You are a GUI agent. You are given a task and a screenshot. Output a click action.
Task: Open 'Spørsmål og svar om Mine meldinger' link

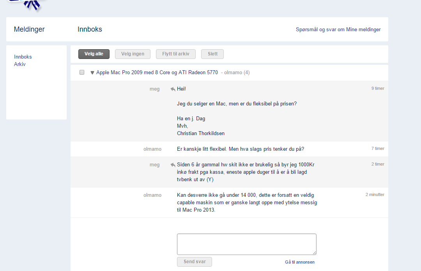[x=338, y=29]
